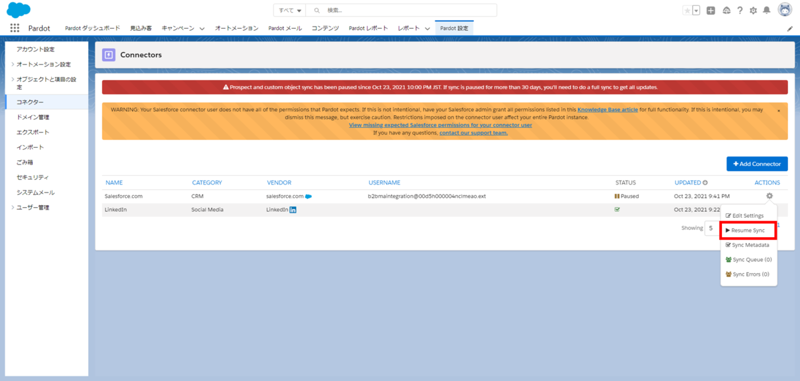800x381 pixels.
Task: Click the Updated column sort arrow icon
Action: click(705, 183)
